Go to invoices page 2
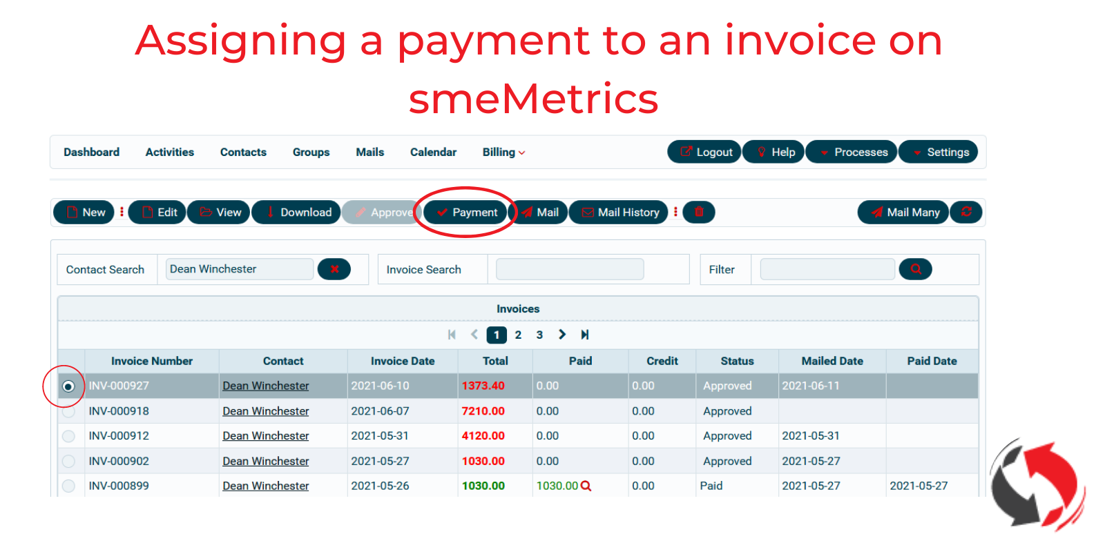The height and width of the screenshot is (552, 1105). click(518, 335)
